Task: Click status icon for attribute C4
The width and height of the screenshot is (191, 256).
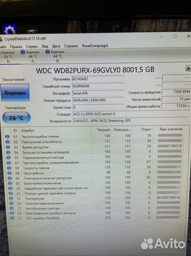Action: tap(11, 203)
